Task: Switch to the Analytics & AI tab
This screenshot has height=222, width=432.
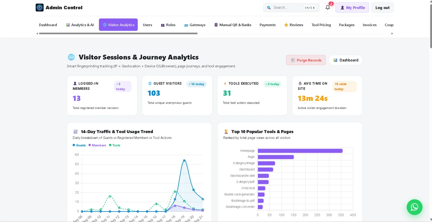Action: click(80, 25)
